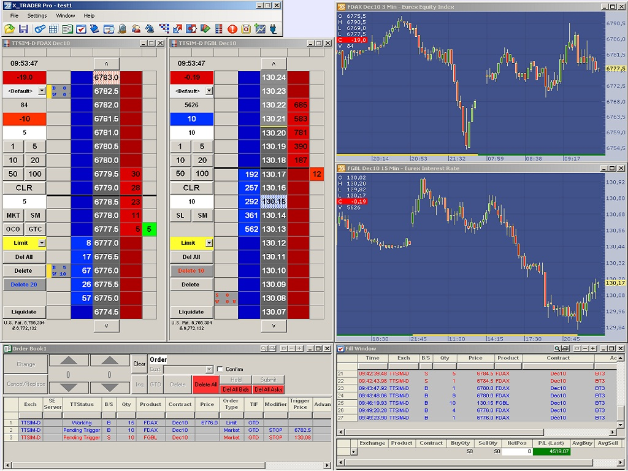Open the Limit order type dropdown in FDAX window
This screenshot has width=628, height=471.
42,243
